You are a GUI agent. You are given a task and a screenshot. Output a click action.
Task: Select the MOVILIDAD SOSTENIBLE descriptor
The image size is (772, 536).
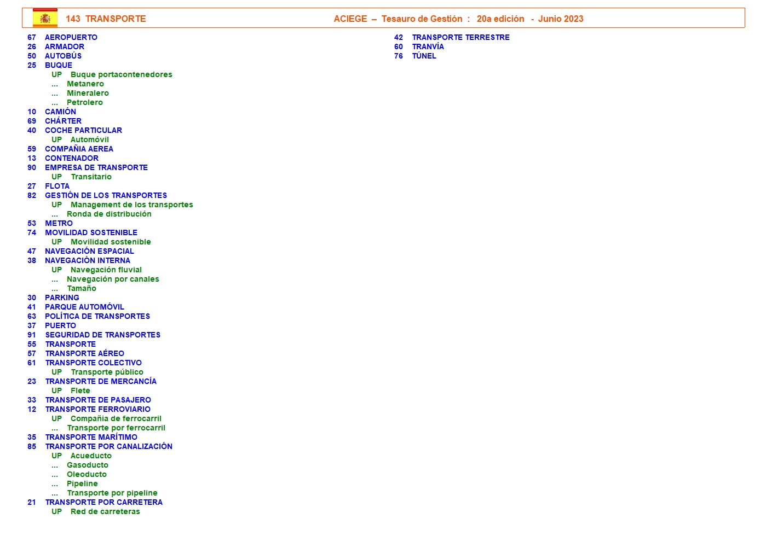(x=91, y=232)
